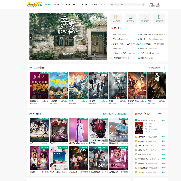The image size is (181, 181).
Task: Open the More link of the recommended section
Action: (157, 68)
